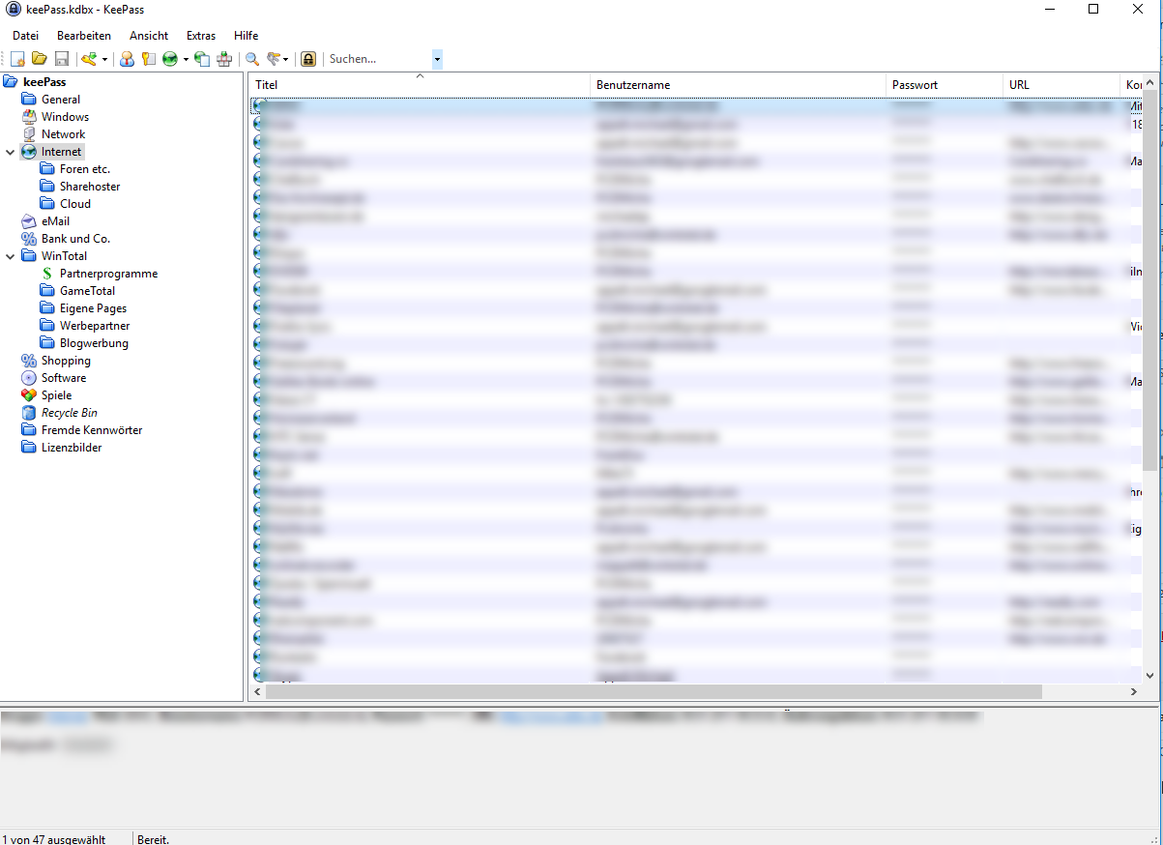Select the Recycle Bin group

(69, 413)
